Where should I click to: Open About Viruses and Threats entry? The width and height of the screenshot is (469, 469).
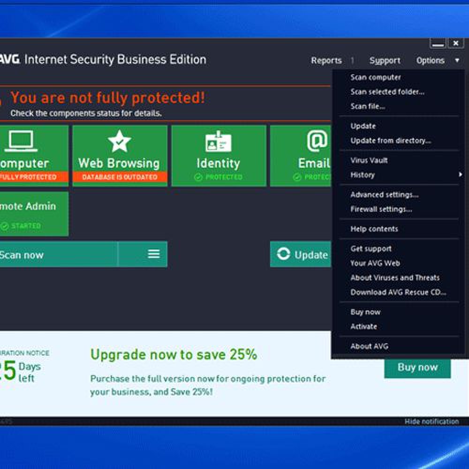click(395, 278)
